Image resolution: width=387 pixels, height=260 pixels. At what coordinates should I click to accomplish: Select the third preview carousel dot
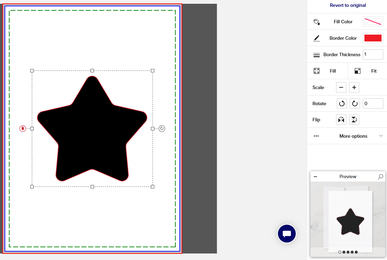[x=348, y=252]
